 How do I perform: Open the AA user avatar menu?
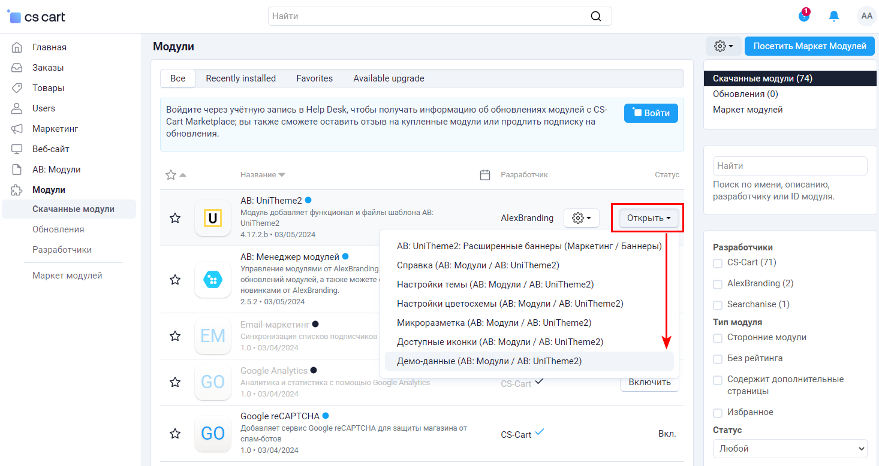point(866,16)
